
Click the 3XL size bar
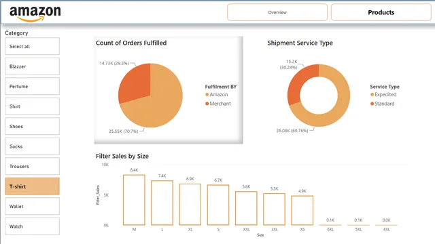[x=274, y=209]
